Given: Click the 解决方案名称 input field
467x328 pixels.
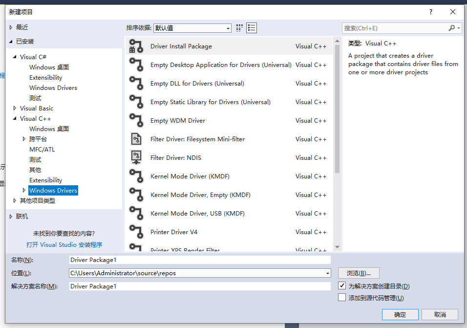Looking at the screenshot, I should 200,286.
